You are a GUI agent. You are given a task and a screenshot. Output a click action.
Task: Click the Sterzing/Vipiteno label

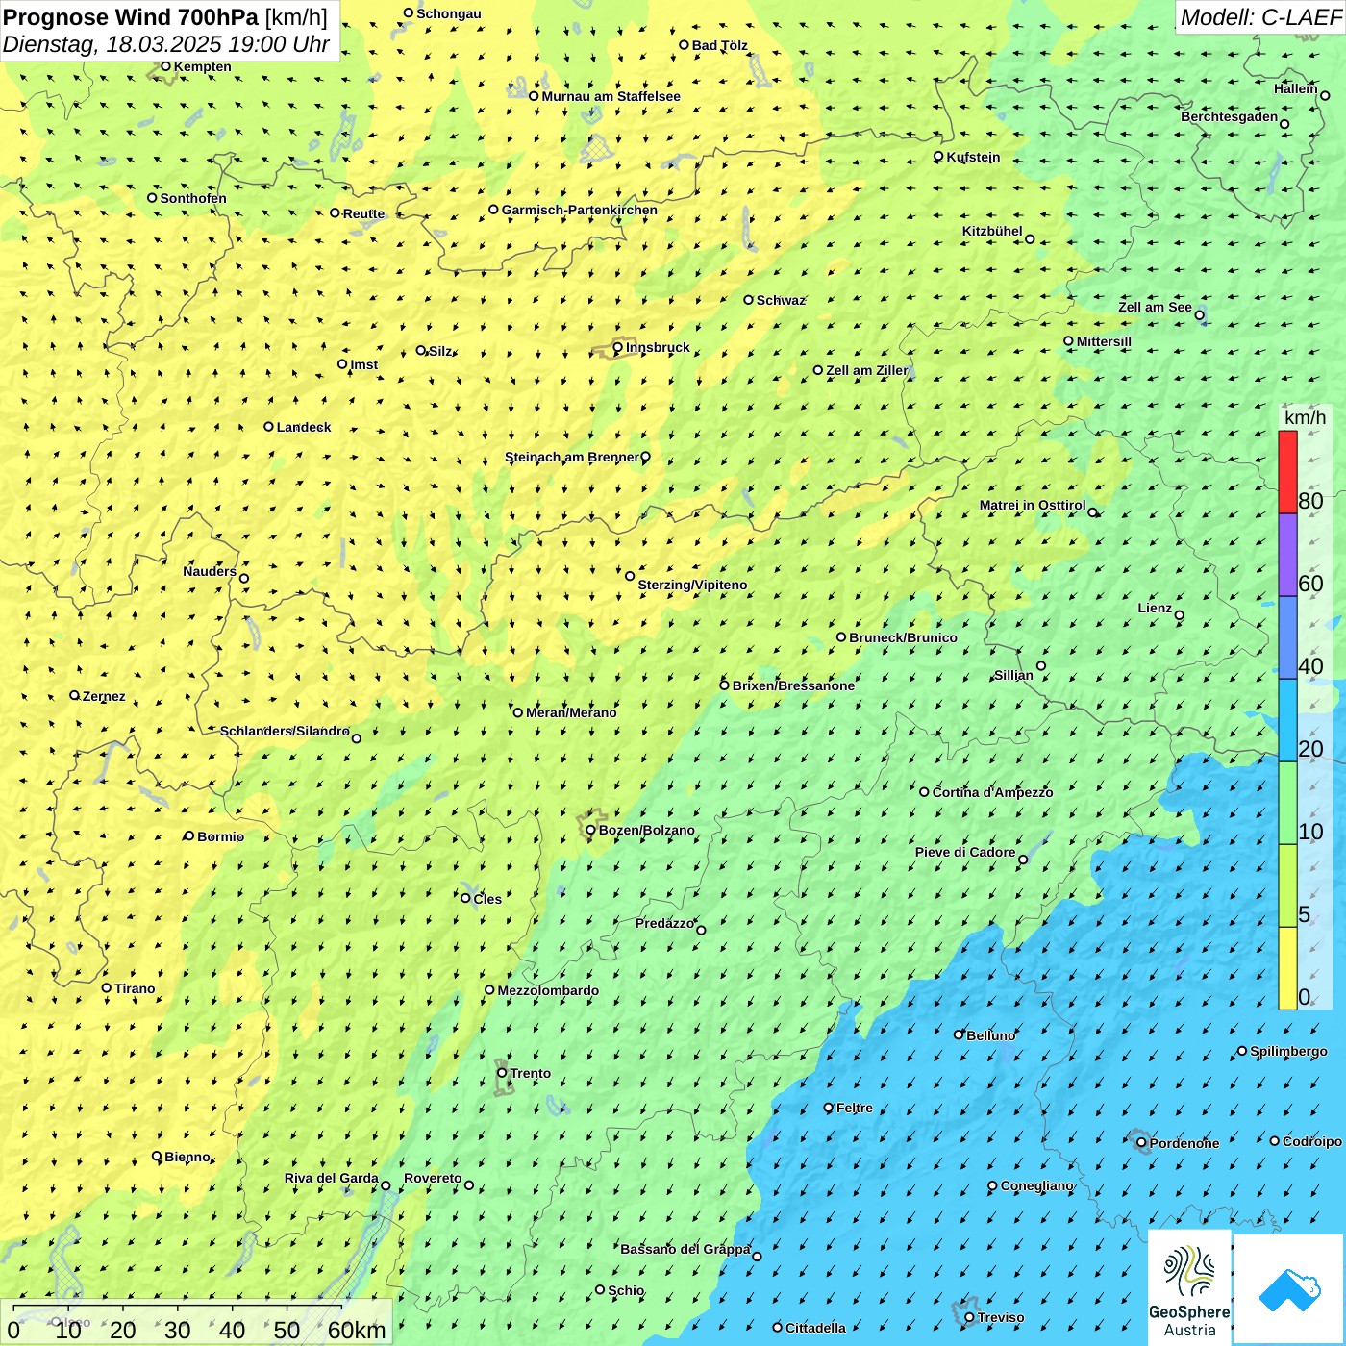coord(692,585)
